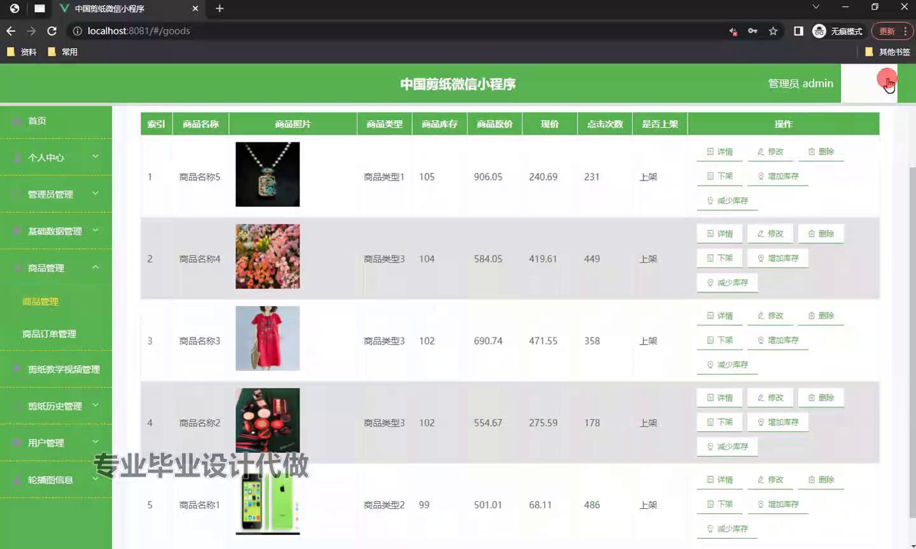Open flowers photo of 商品名称4

(x=268, y=256)
